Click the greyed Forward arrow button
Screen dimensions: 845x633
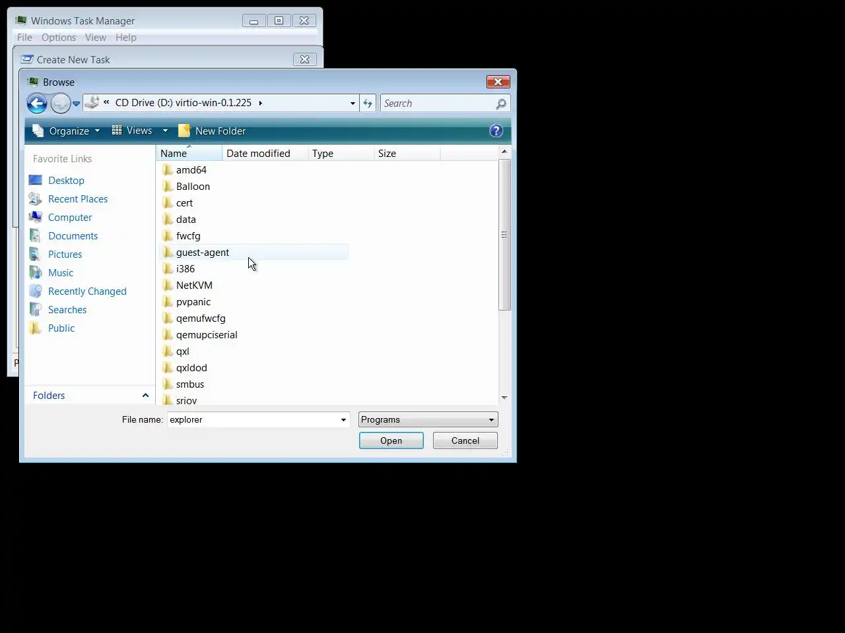60,104
